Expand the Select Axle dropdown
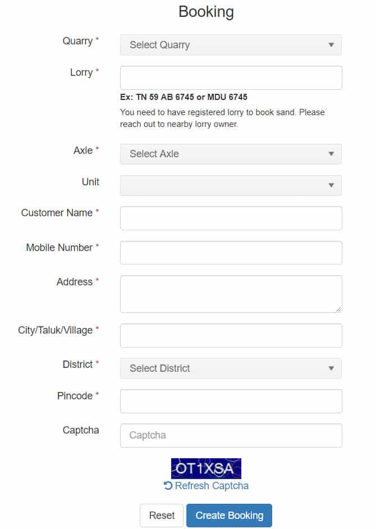Screen dimensions: 376x529 point(230,154)
